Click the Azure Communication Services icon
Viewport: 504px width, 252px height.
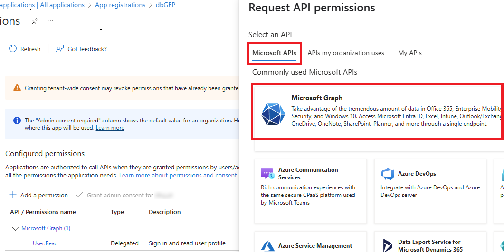click(268, 174)
